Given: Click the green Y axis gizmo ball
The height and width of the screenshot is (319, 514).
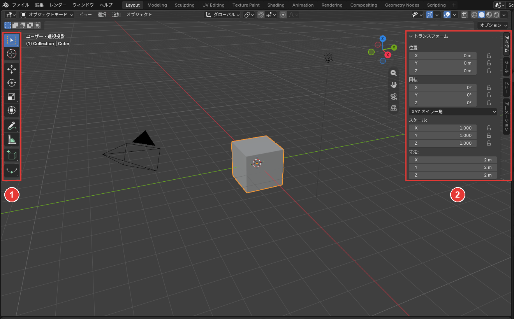Looking at the screenshot, I should coord(394,47).
